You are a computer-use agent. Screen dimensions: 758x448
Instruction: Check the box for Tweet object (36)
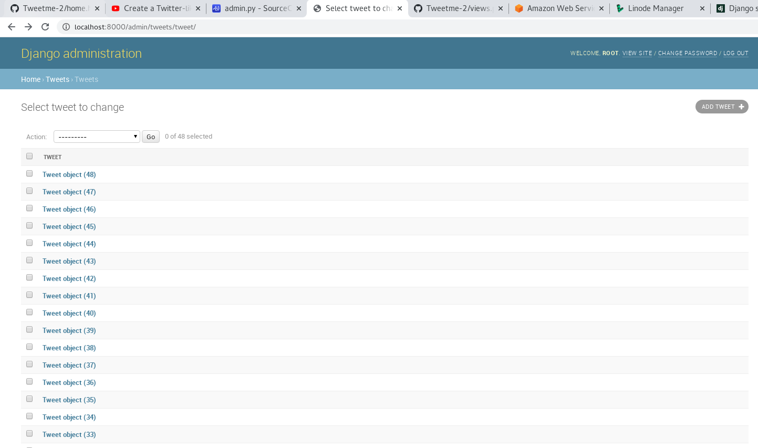coord(29,381)
